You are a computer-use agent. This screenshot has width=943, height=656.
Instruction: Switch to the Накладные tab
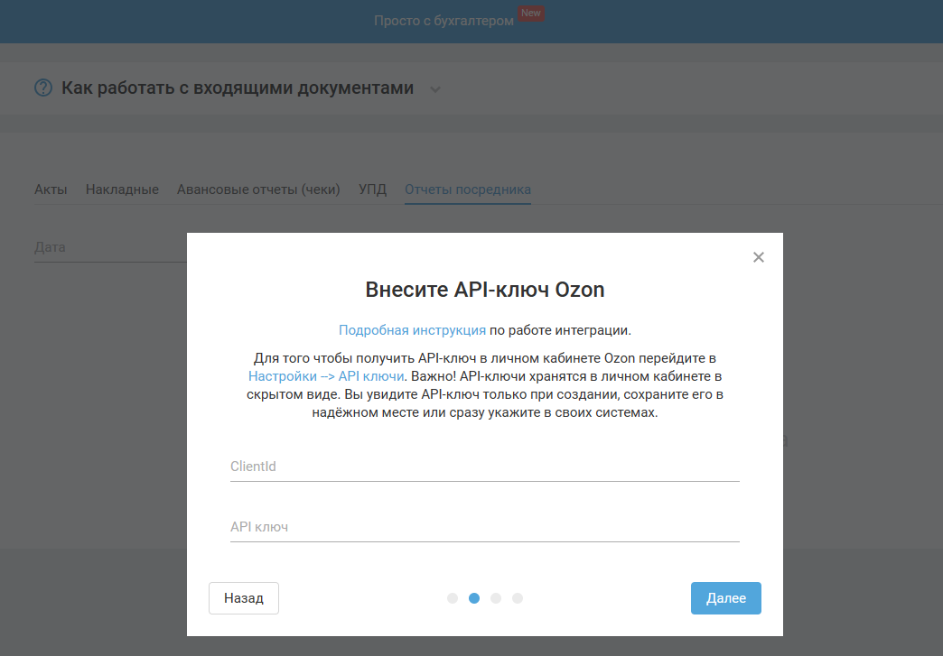(122, 189)
